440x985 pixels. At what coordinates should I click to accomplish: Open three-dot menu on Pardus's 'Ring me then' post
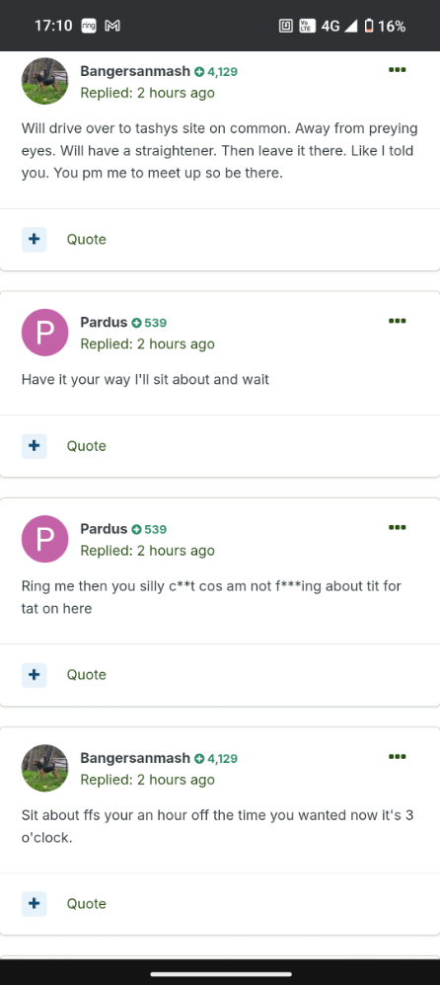point(397,528)
